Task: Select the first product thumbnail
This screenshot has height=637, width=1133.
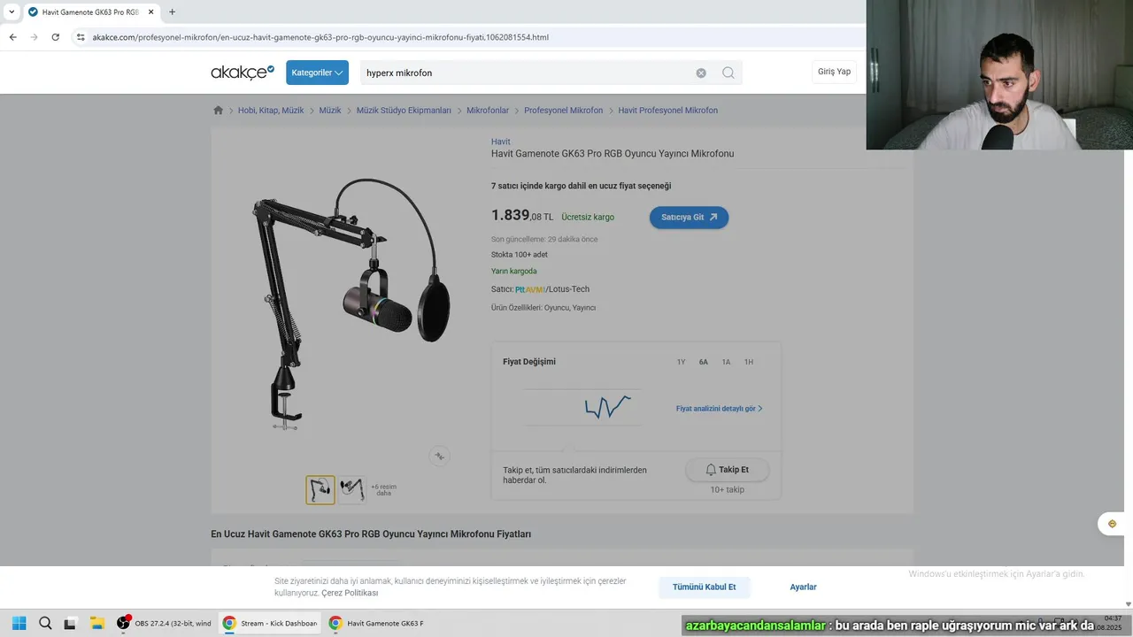Action: (320, 490)
